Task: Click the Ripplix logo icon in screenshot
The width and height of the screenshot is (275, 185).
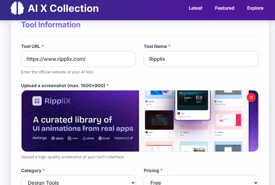Action: click(37, 101)
